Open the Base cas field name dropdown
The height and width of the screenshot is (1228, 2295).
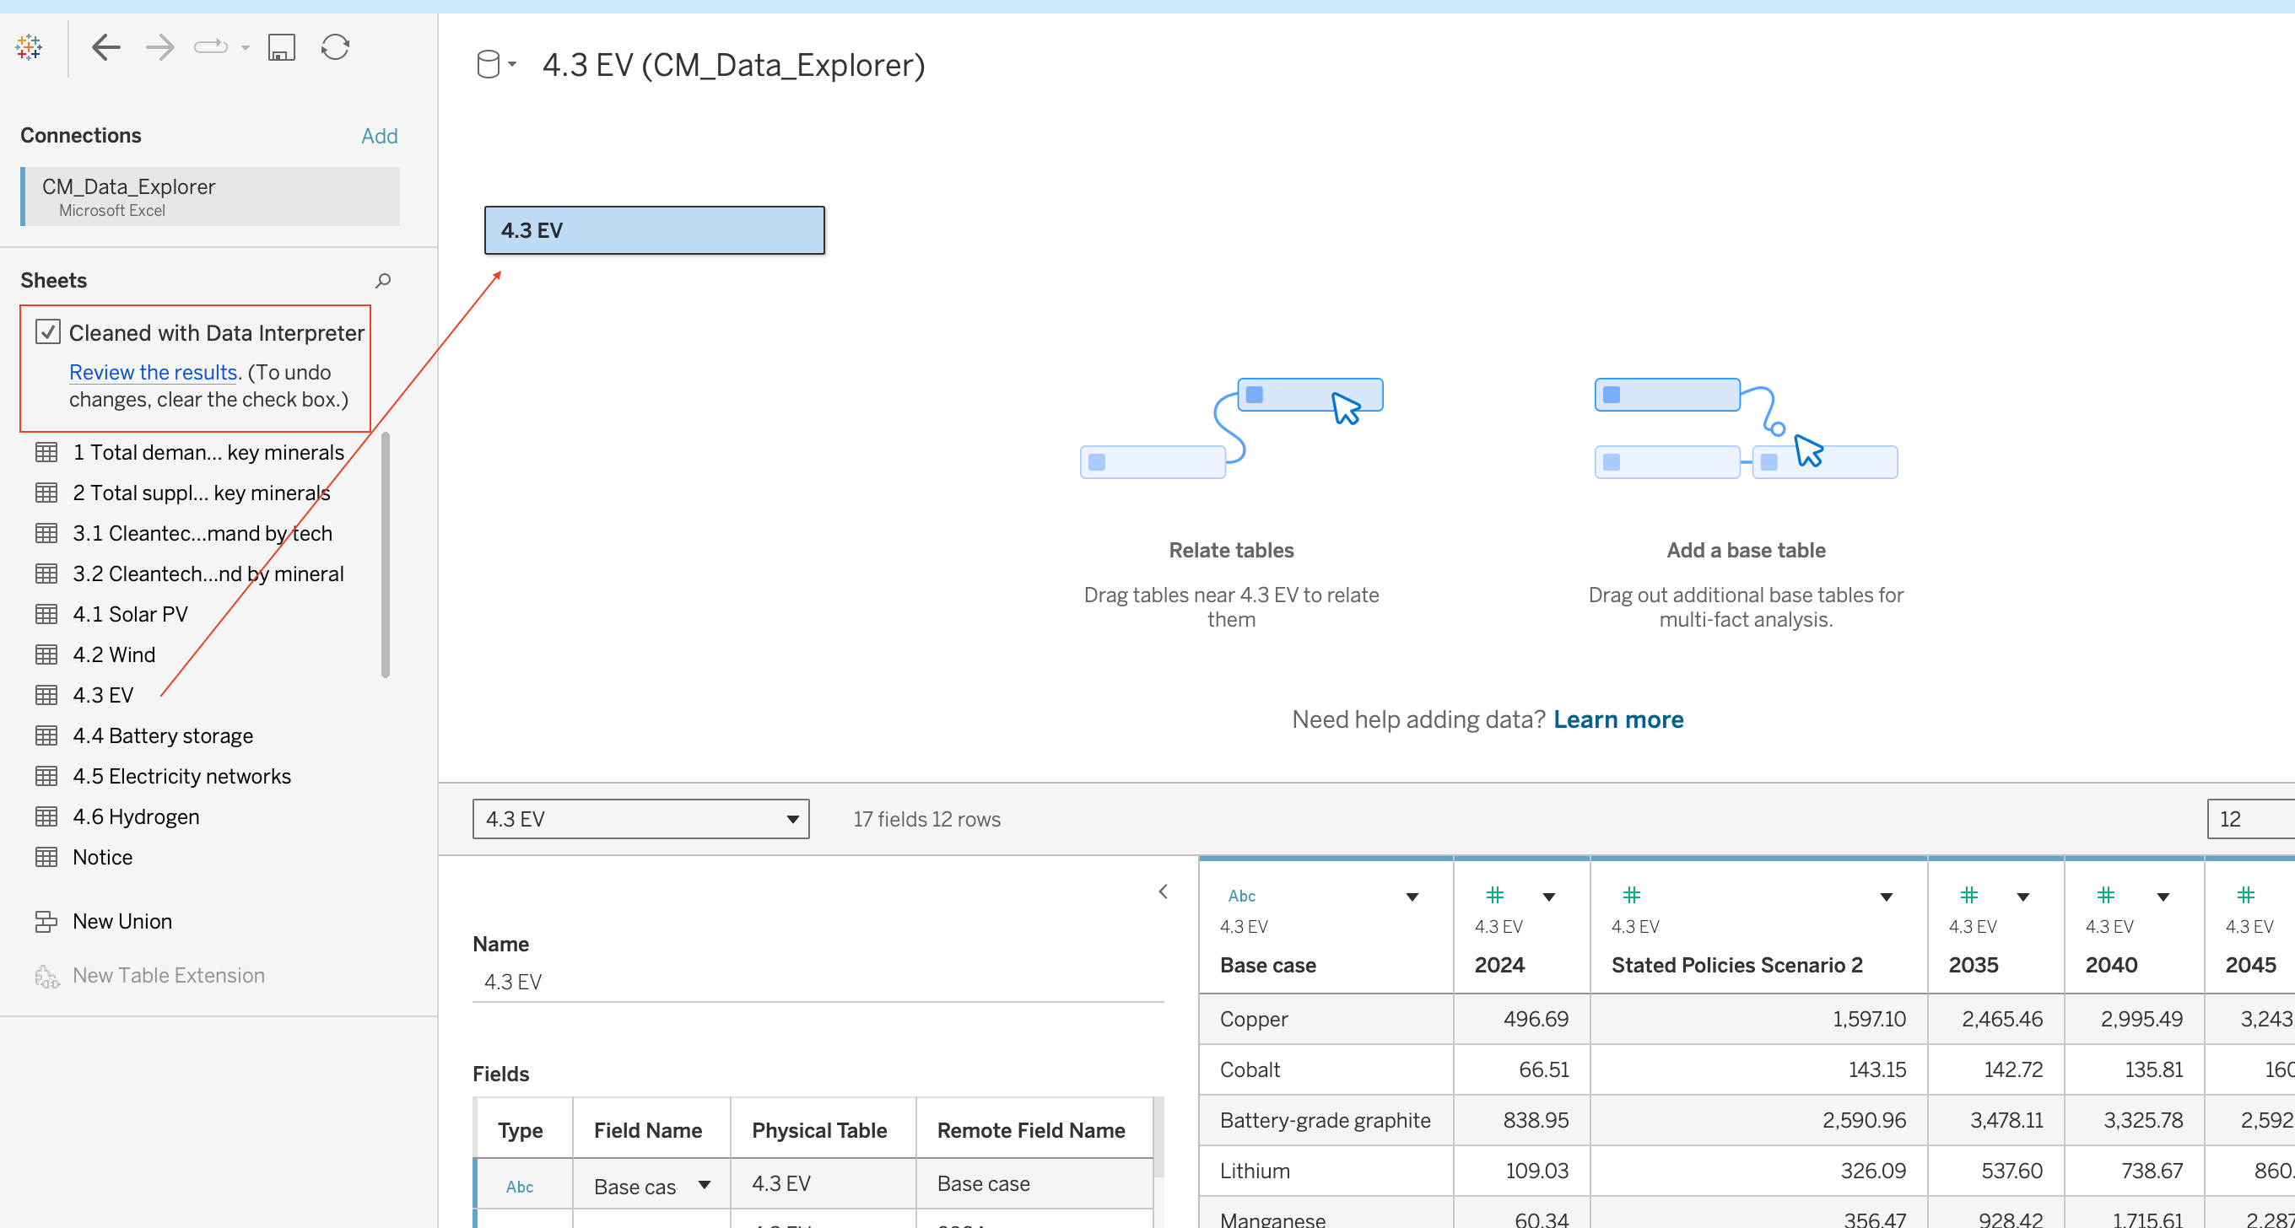[x=705, y=1184]
